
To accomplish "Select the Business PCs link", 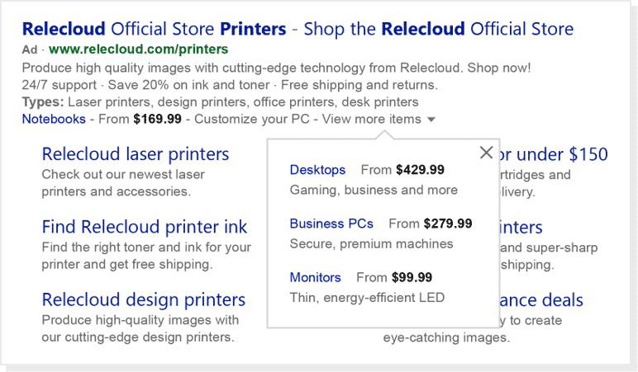I will point(331,224).
